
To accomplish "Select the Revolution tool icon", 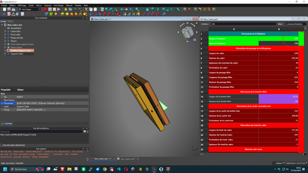I will 67,14.
